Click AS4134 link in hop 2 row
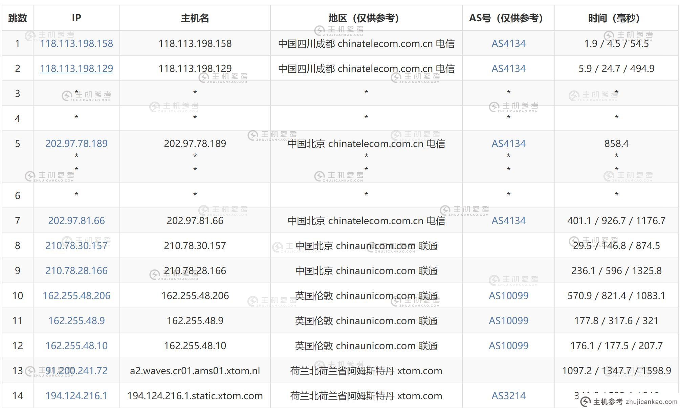 508,69
